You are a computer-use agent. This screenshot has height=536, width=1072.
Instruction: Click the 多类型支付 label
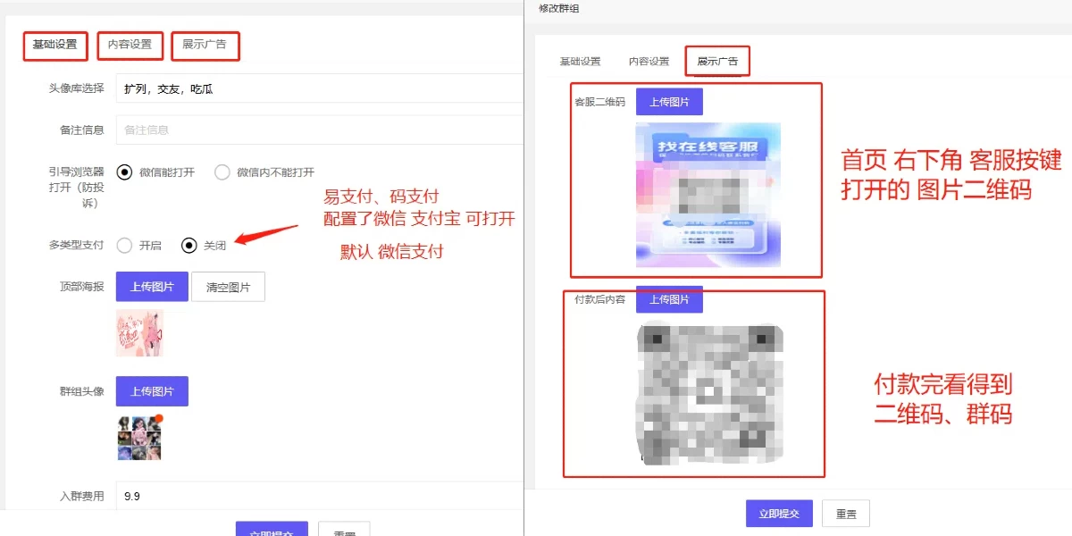point(76,245)
